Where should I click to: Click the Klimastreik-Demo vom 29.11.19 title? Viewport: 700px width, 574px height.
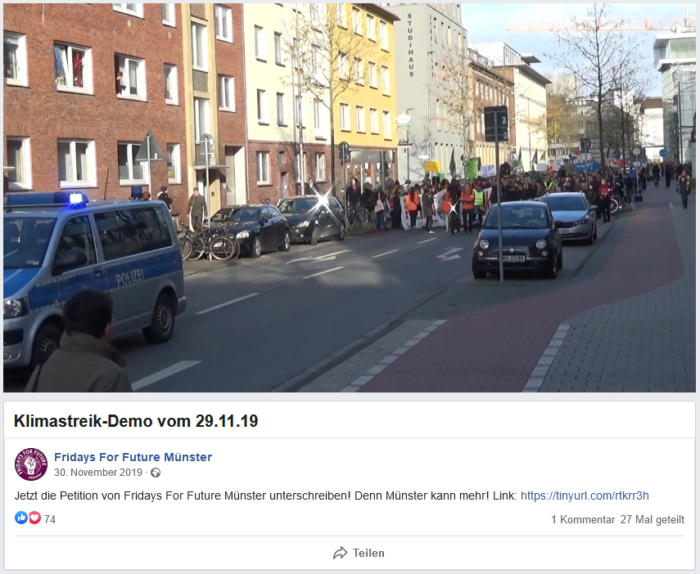point(136,421)
